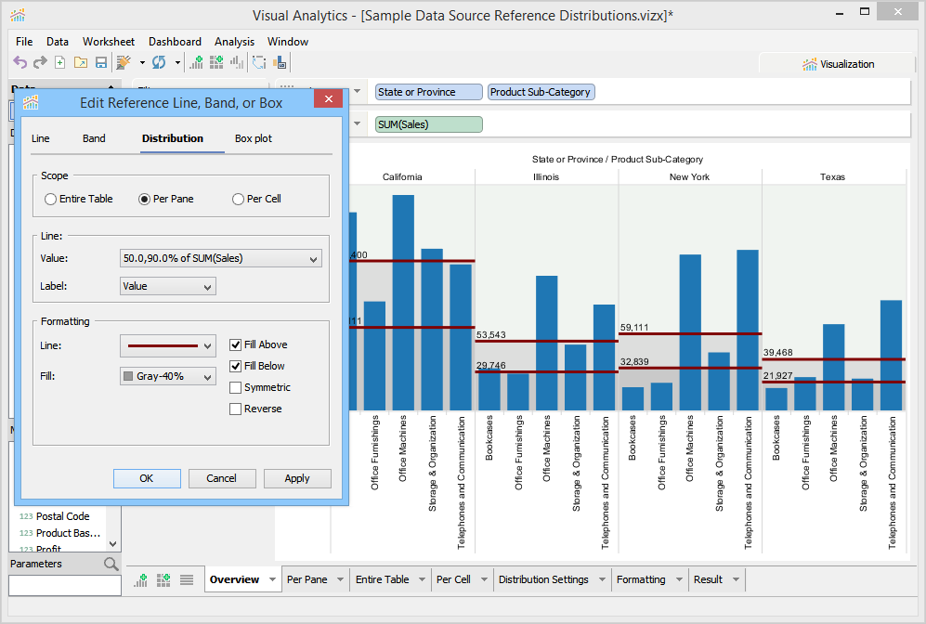Click the Save disk icon
The height and width of the screenshot is (624, 926).
[100, 62]
